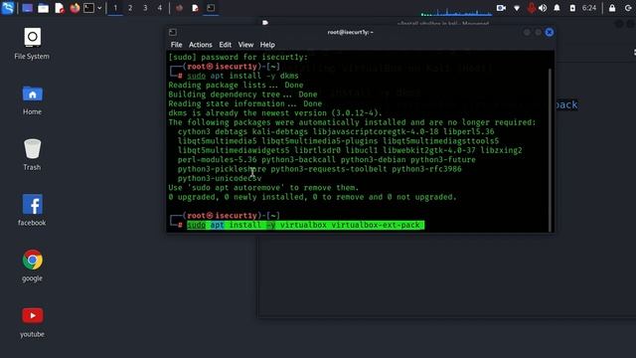The height and width of the screenshot is (358, 636).
Task: Toggle the muted microphone tray icon
Action: (x=532, y=8)
